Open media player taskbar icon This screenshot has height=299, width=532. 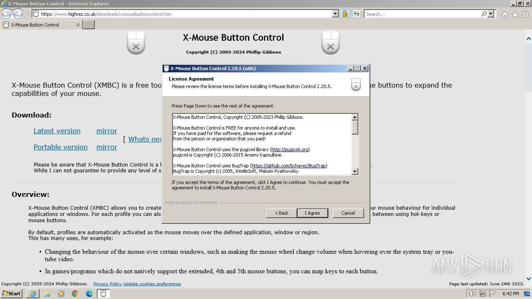(x=61, y=294)
